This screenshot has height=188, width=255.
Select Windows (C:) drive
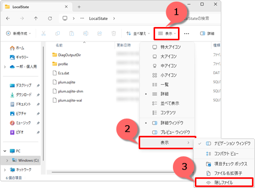[25, 160]
